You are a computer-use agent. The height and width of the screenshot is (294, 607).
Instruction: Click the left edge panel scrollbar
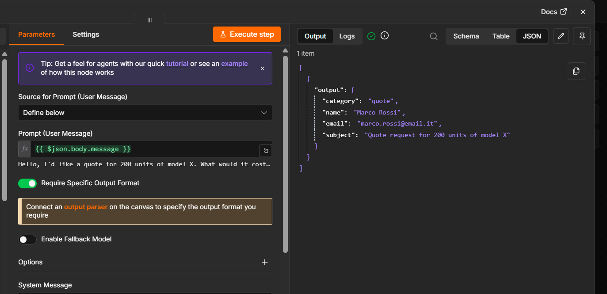(4, 130)
